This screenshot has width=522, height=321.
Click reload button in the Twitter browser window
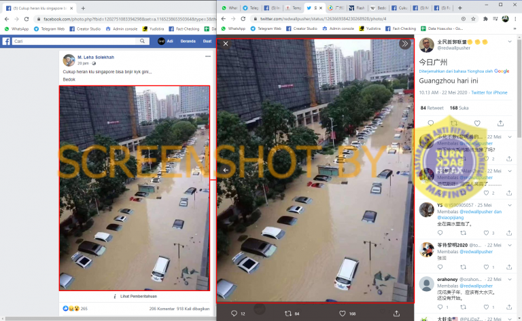(243, 19)
